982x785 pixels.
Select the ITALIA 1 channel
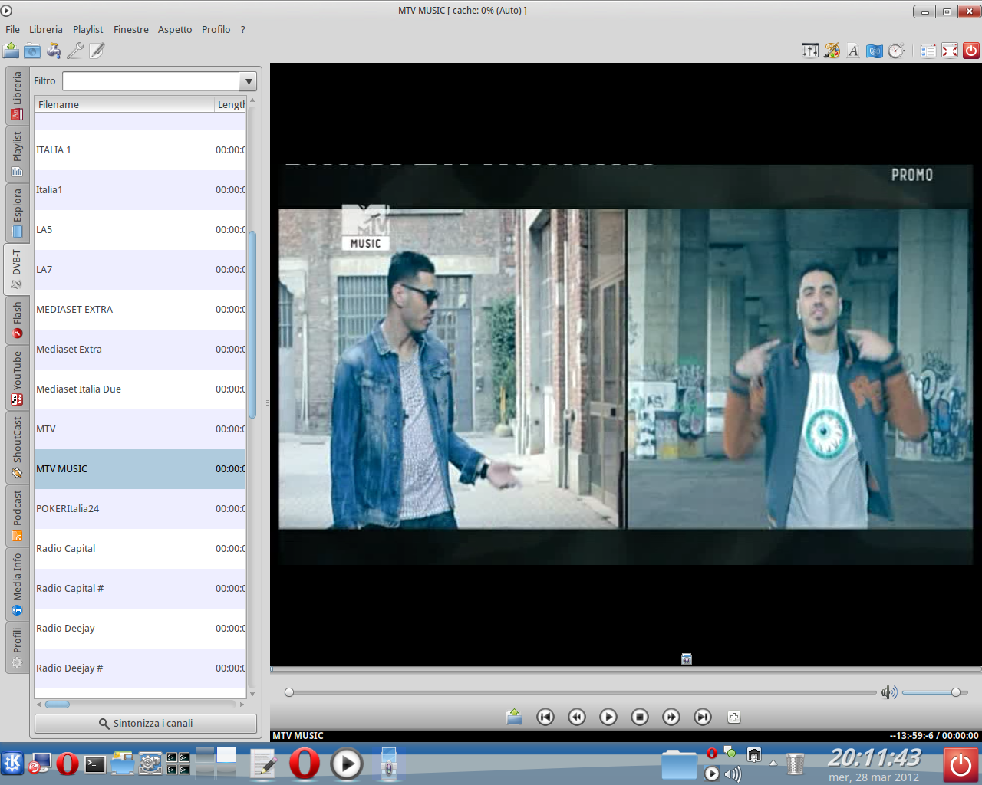(140, 150)
